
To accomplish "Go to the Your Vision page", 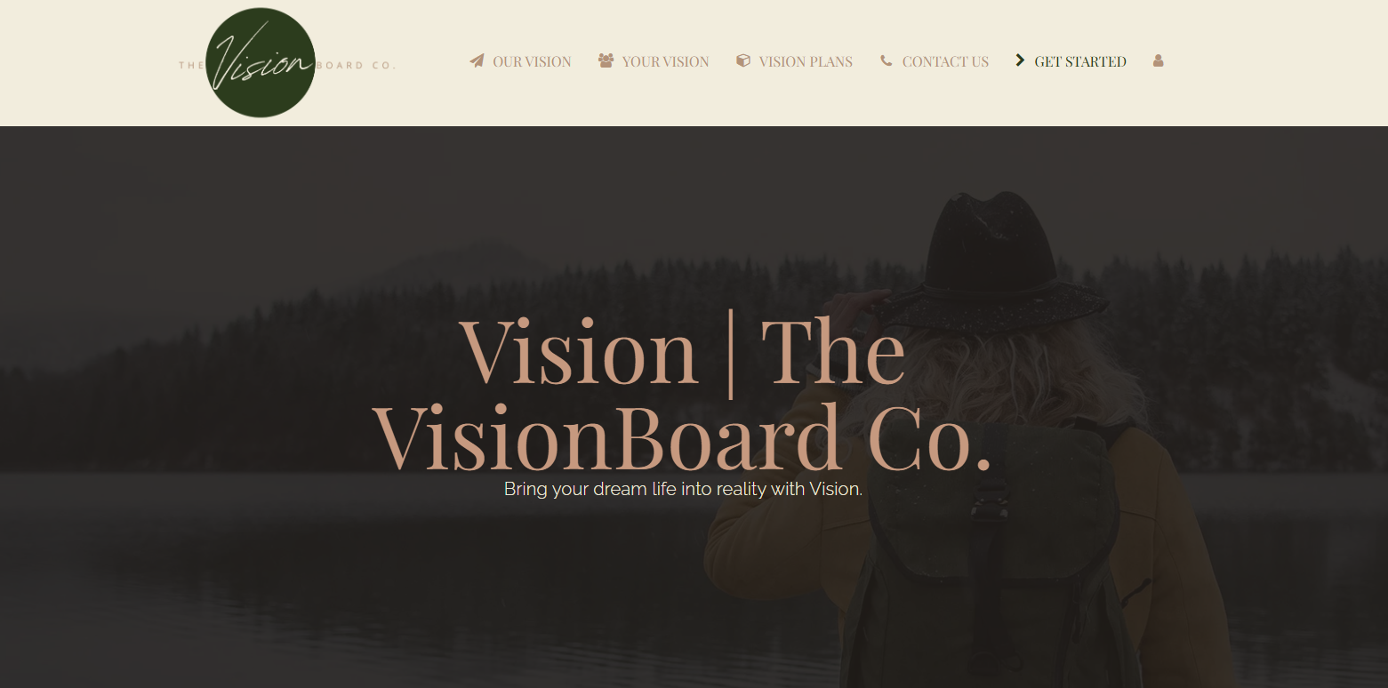I will (x=665, y=61).
